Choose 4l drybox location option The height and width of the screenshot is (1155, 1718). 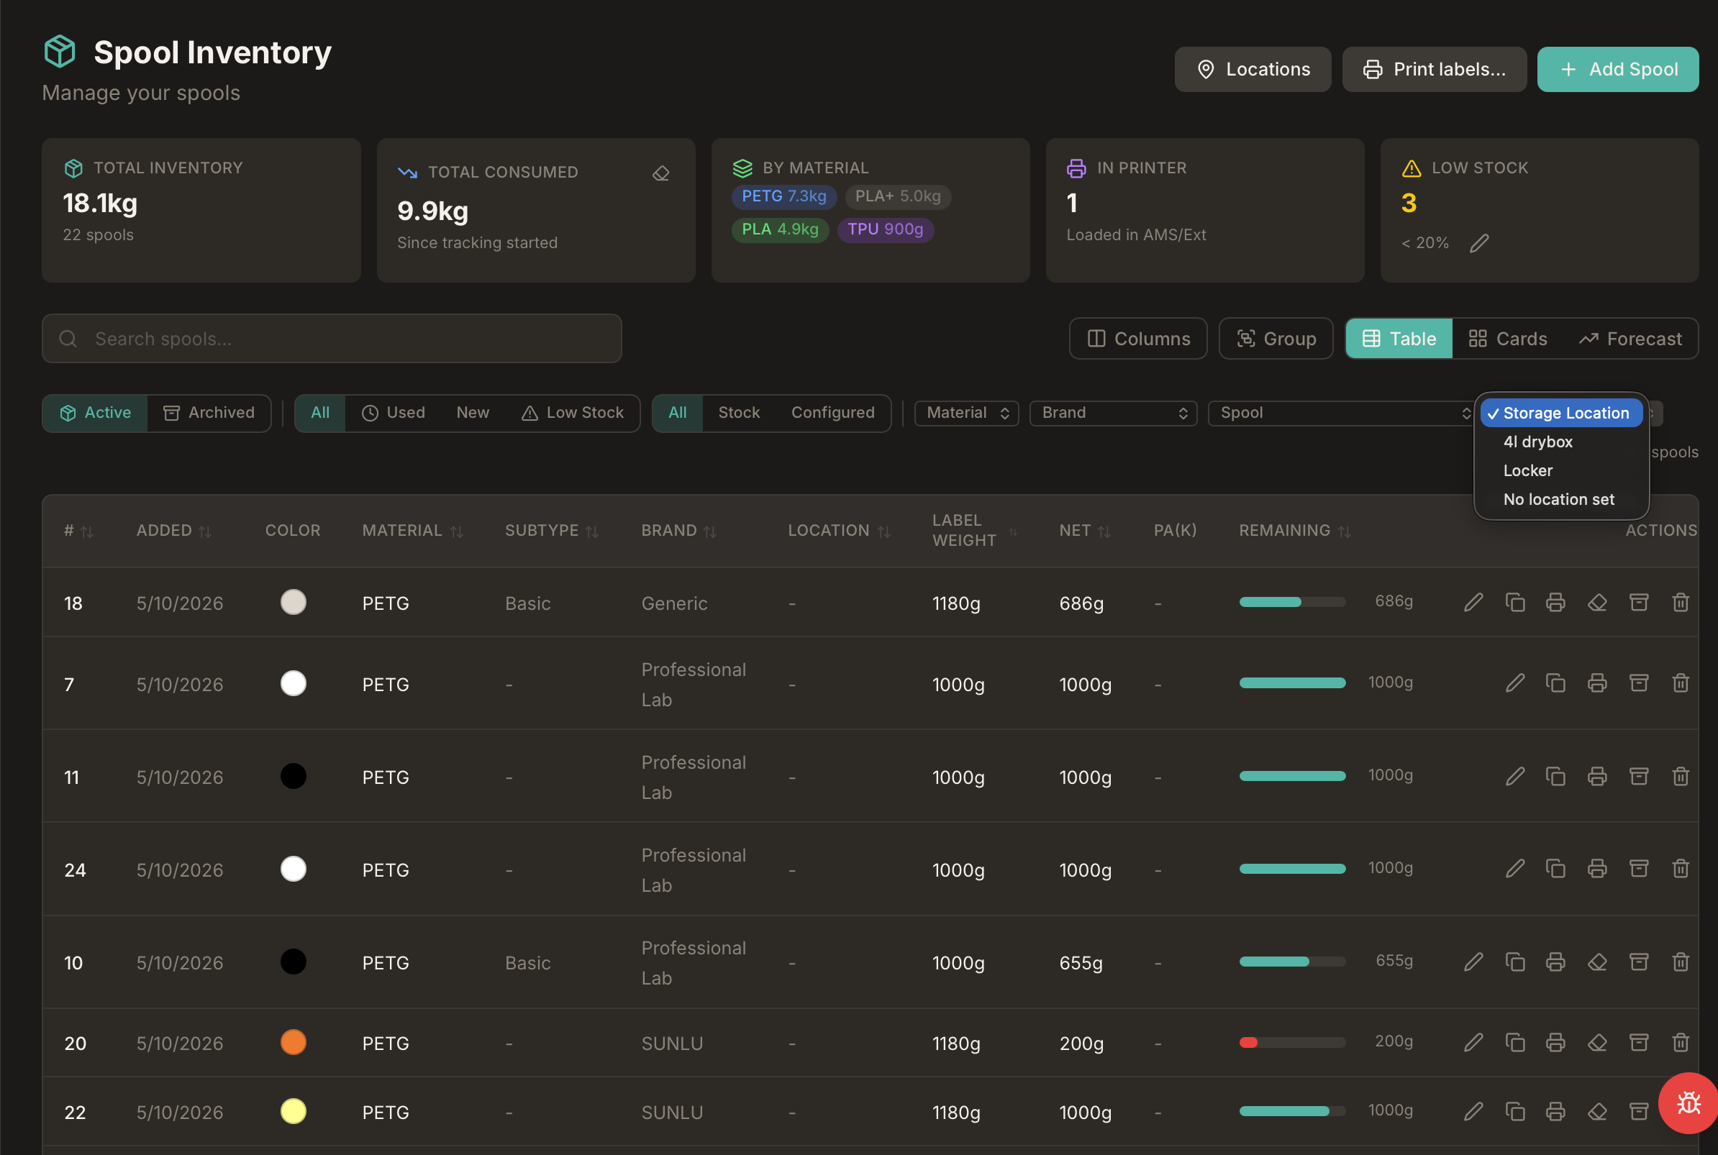(x=1561, y=442)
